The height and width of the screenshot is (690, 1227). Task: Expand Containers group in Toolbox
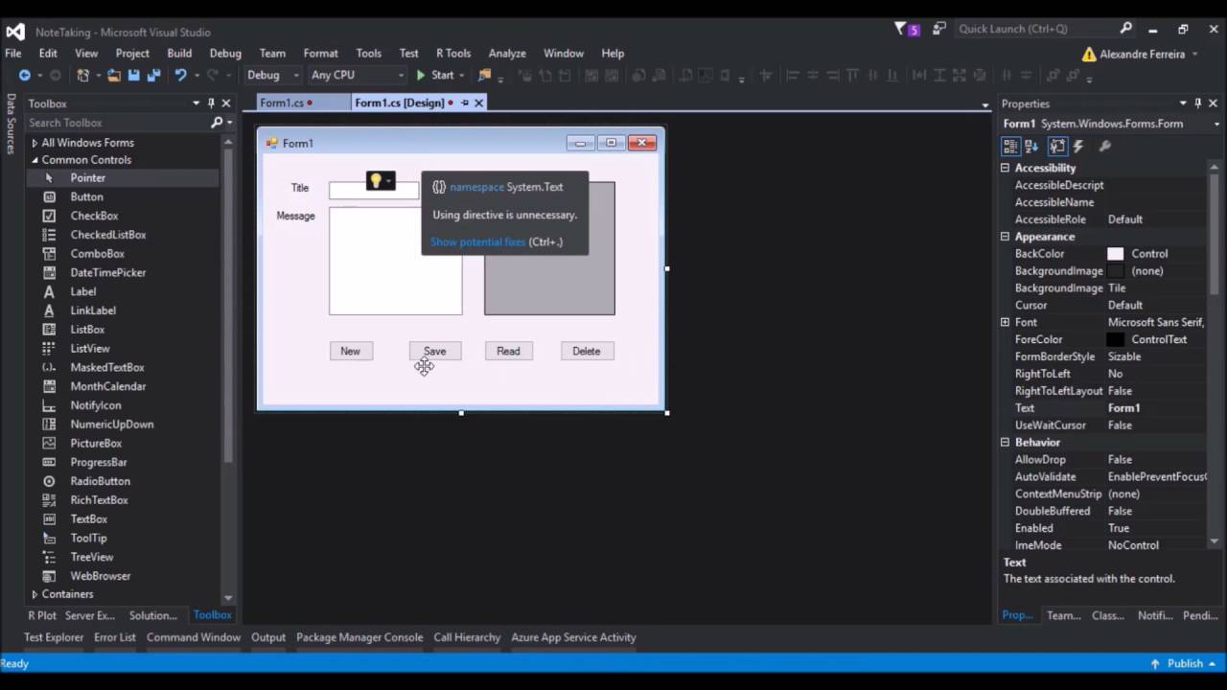click(x=35, y=594)
